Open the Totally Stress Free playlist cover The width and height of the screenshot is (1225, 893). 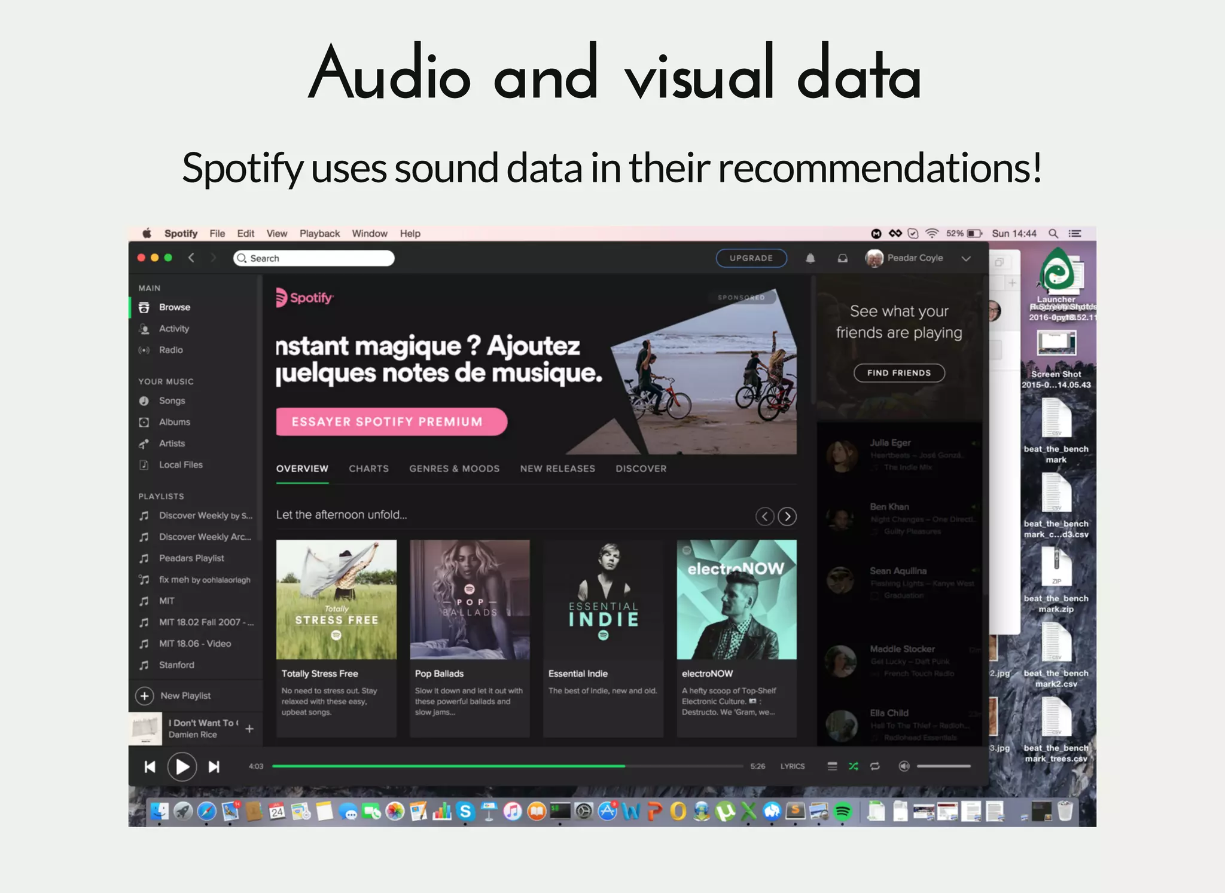click(336, 600)
